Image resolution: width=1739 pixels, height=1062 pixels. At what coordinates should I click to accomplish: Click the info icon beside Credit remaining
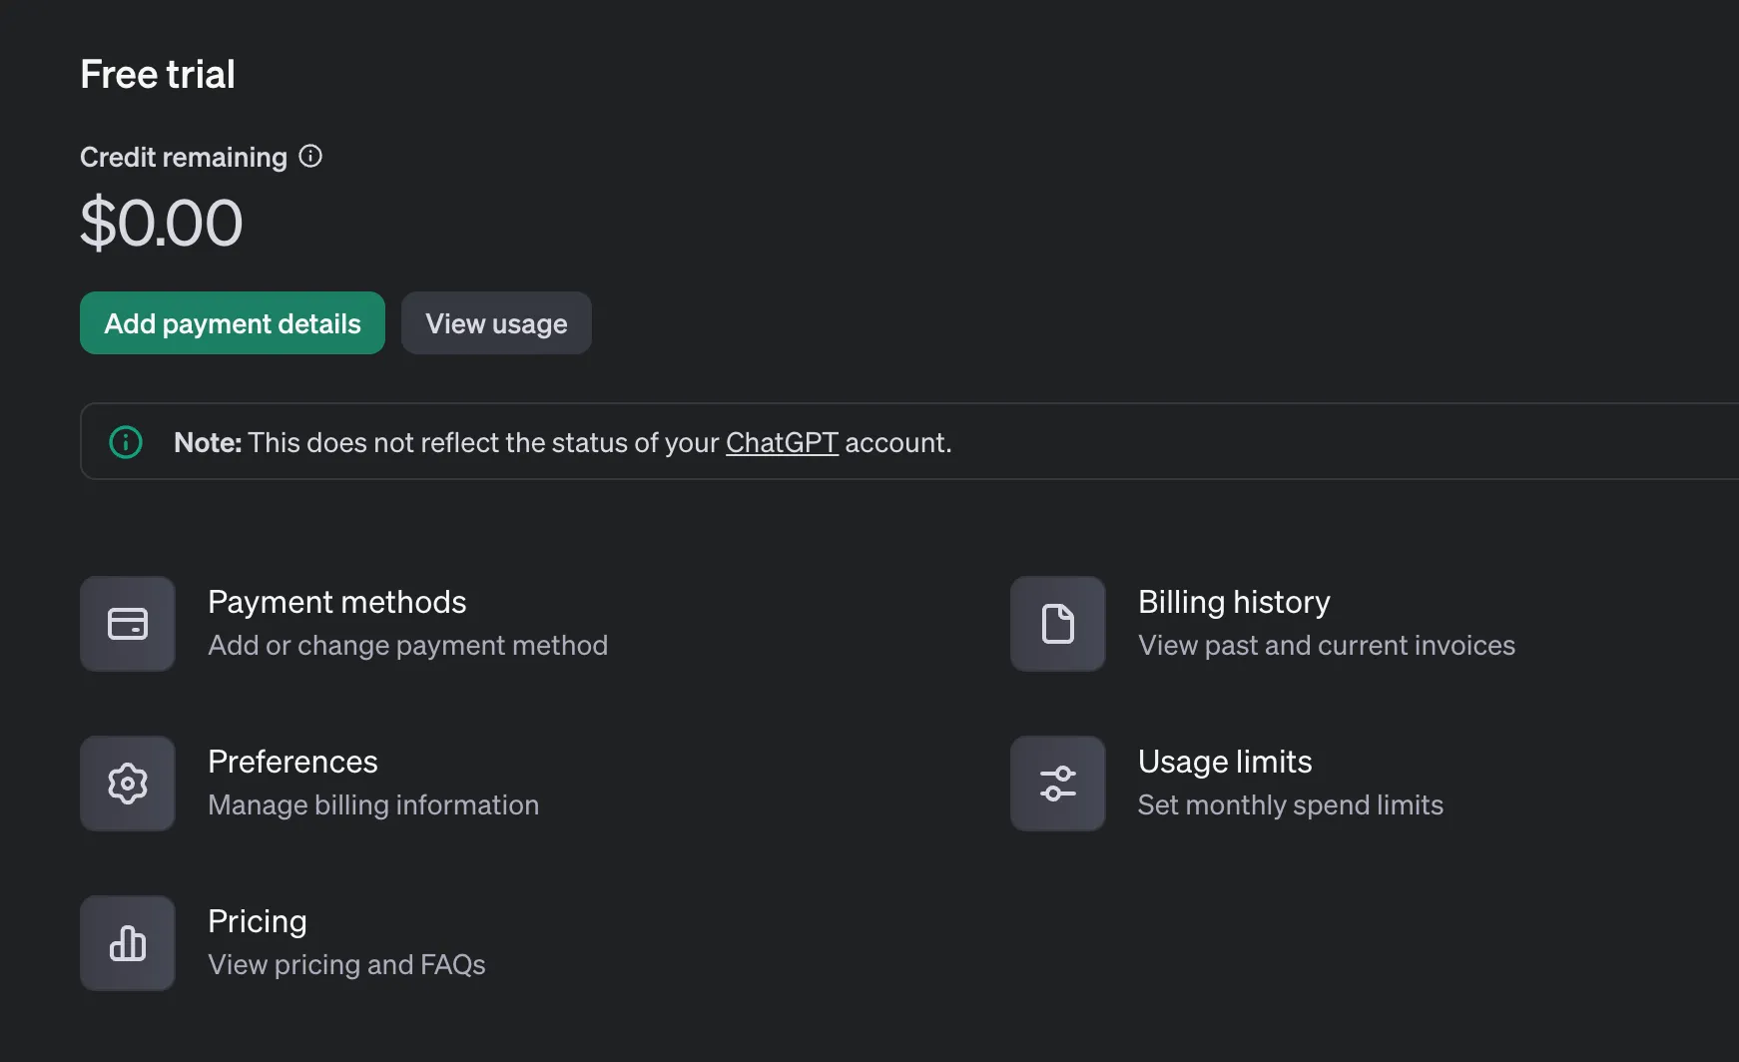pos(310,157)
